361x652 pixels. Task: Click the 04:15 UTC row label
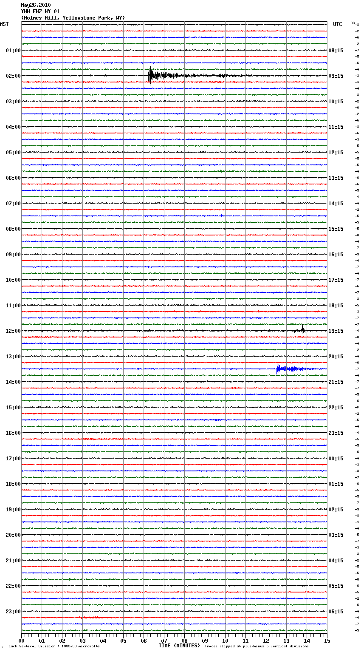coord(336,561)
